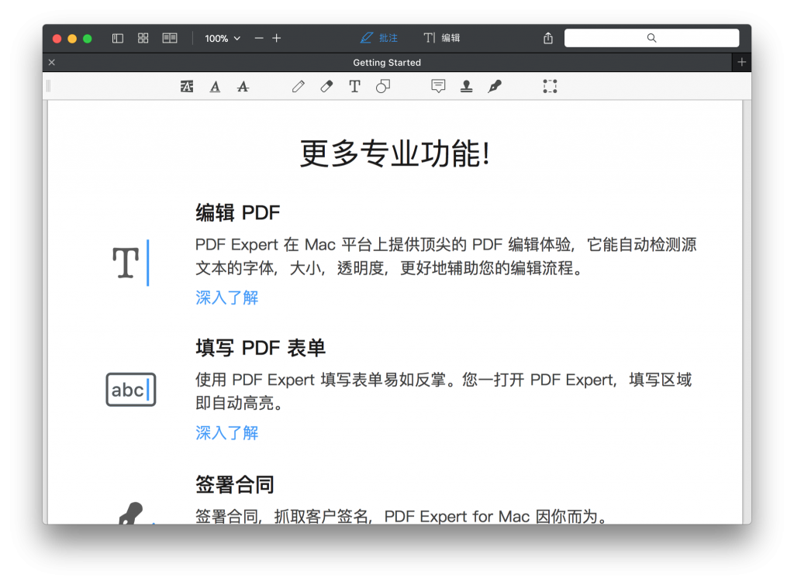The width and height of the screenshot is (794, 585).
Task: Switch to two-page split view
Action: click(170, 39)
